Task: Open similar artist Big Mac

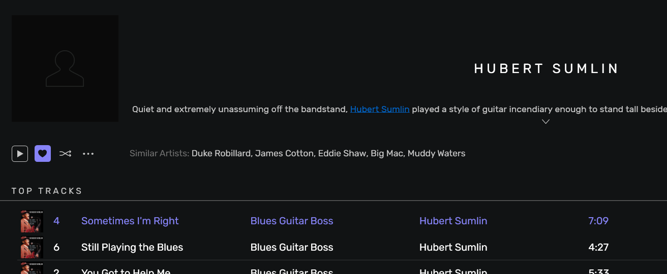Action: pyautogui.click(x=387, y=153)
